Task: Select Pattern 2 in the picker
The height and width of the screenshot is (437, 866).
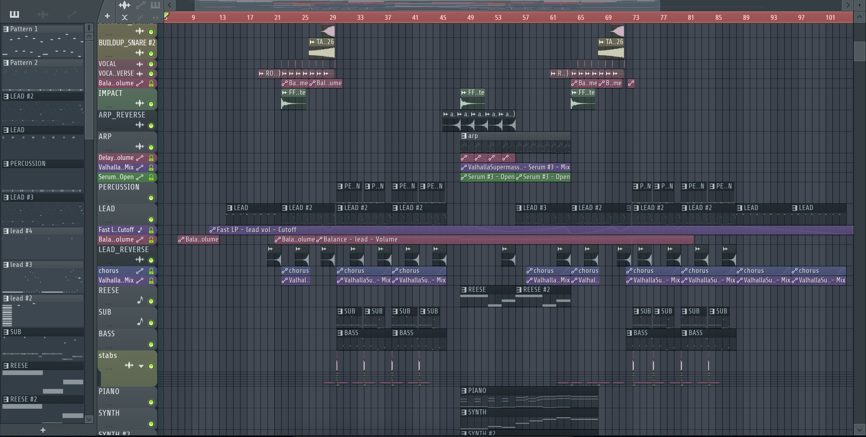Action: coord(43,63)
